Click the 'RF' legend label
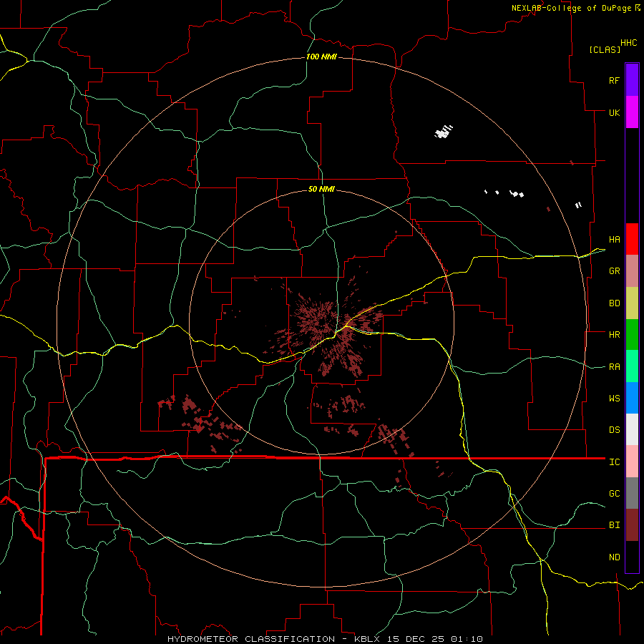The image size is (644, 644). 614,80
